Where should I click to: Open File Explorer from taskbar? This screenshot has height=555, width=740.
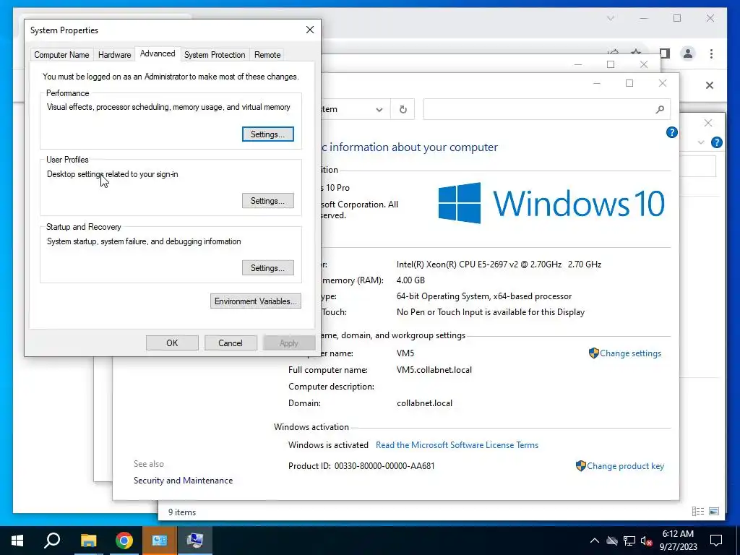click(88, 541)
